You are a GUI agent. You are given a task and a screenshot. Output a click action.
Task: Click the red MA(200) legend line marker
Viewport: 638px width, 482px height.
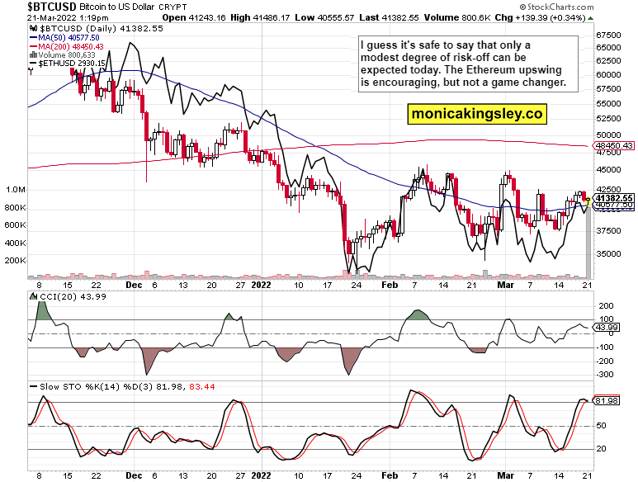coord(32,46)
